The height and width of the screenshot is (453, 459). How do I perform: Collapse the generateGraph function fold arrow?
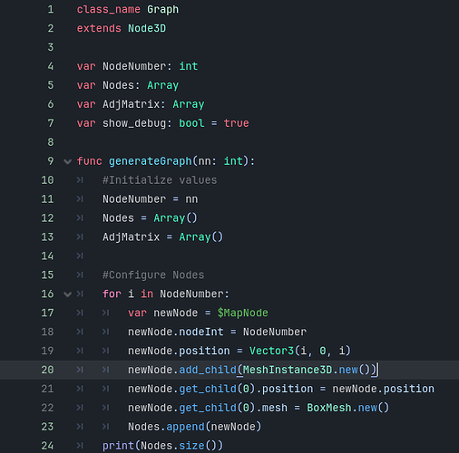pos(67,161)
